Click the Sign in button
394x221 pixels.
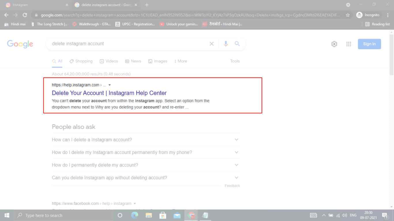point(369,44)
